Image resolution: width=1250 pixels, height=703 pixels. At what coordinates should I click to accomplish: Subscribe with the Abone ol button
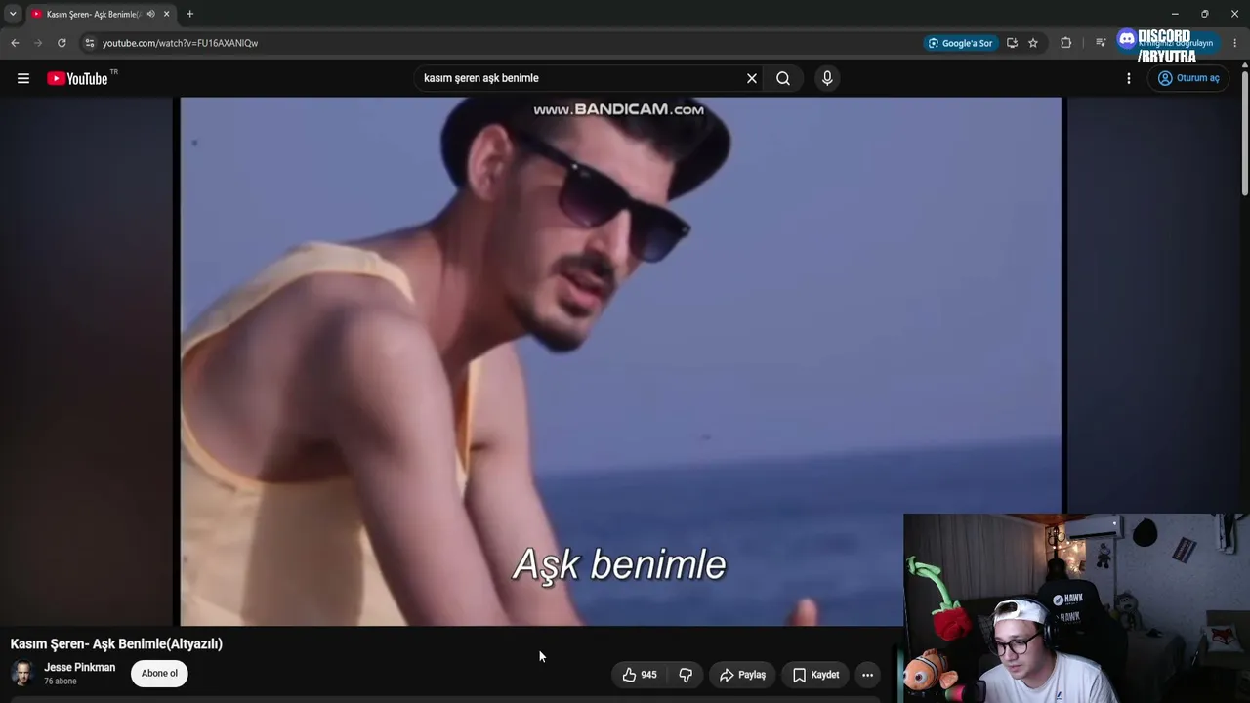[159, 673]
